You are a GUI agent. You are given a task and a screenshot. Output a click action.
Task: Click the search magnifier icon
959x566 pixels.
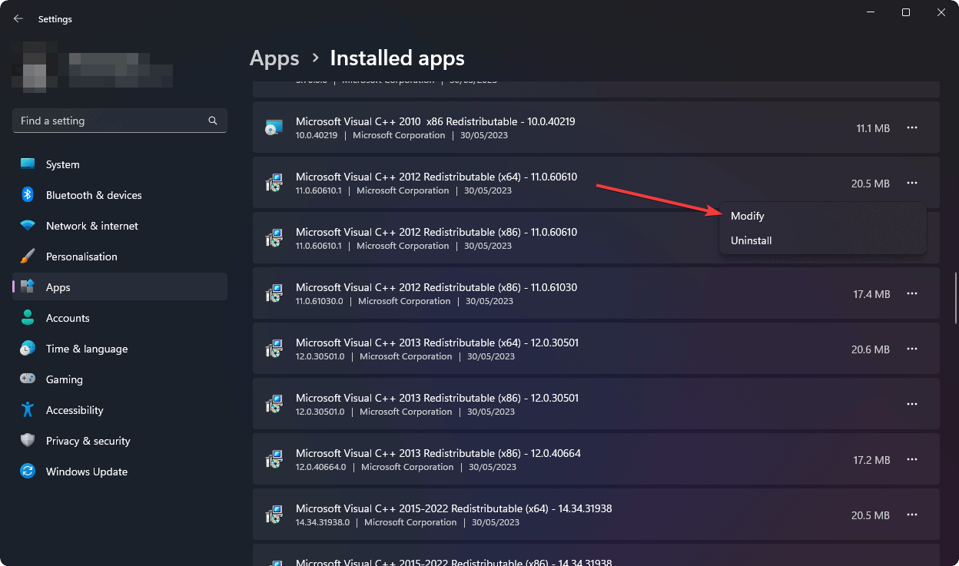(212, 121)
